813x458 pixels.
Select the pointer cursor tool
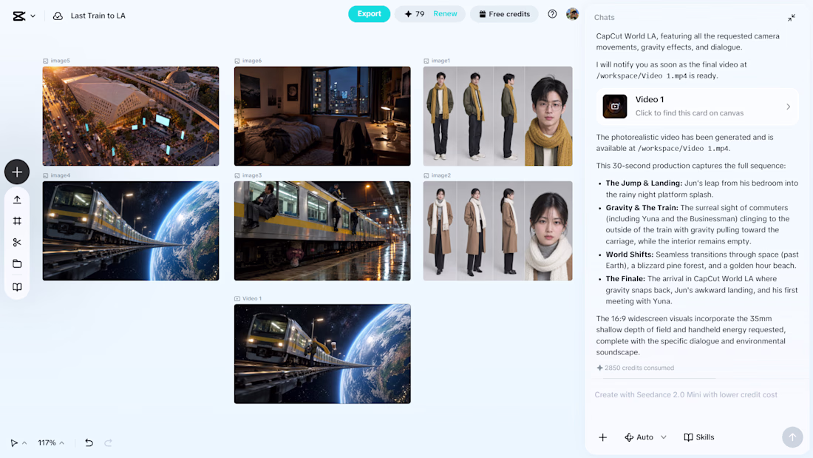14,443
